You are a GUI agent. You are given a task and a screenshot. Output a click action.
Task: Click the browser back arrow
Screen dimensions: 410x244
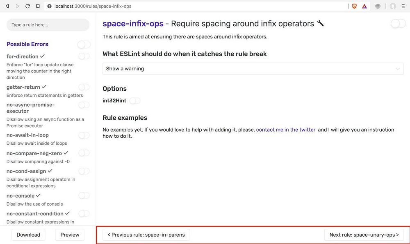click(7, 6)
